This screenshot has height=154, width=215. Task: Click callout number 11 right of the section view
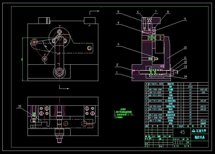point(185,58)
